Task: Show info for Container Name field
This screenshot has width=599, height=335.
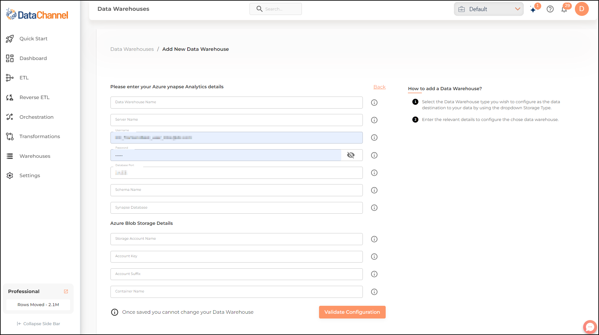Action: pyautogui.click(x=374, y=292)
